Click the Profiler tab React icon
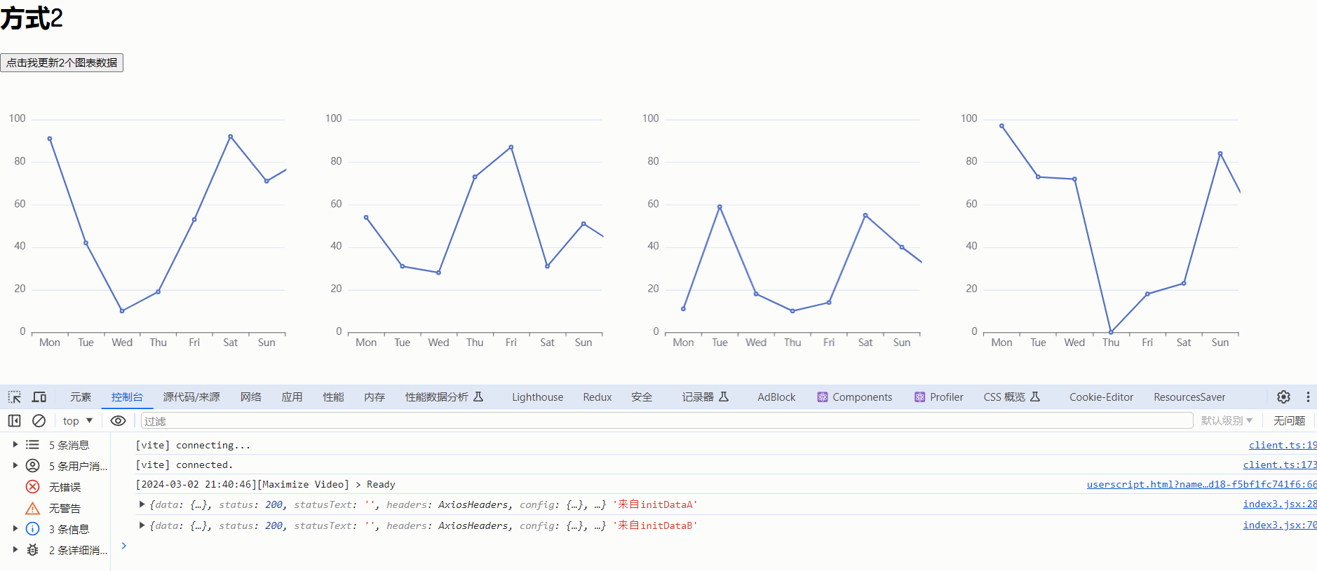This screenshot has width=1317, height=571. (920, 397)
